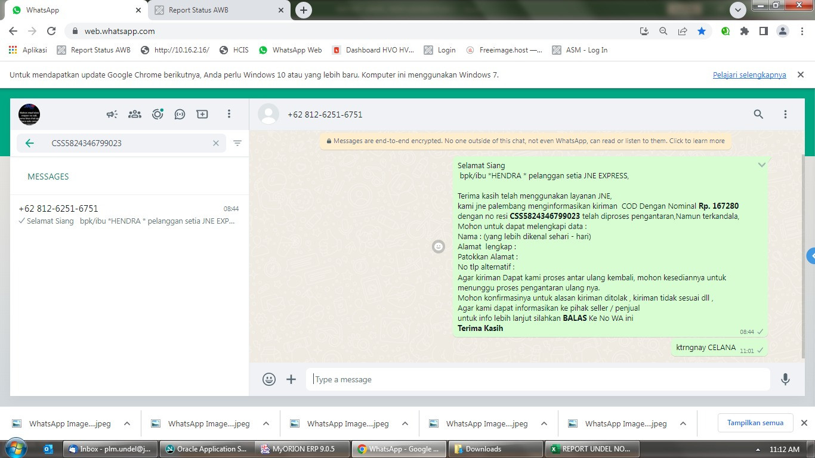React to message with emoji button
815x458 pixels.
click(x=439, y=246)
